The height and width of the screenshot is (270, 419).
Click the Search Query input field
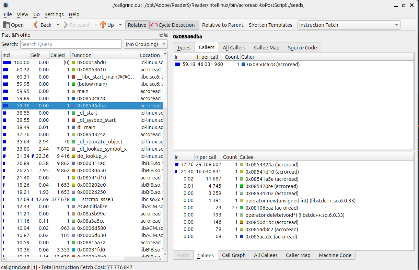click(x=71, y=44)
